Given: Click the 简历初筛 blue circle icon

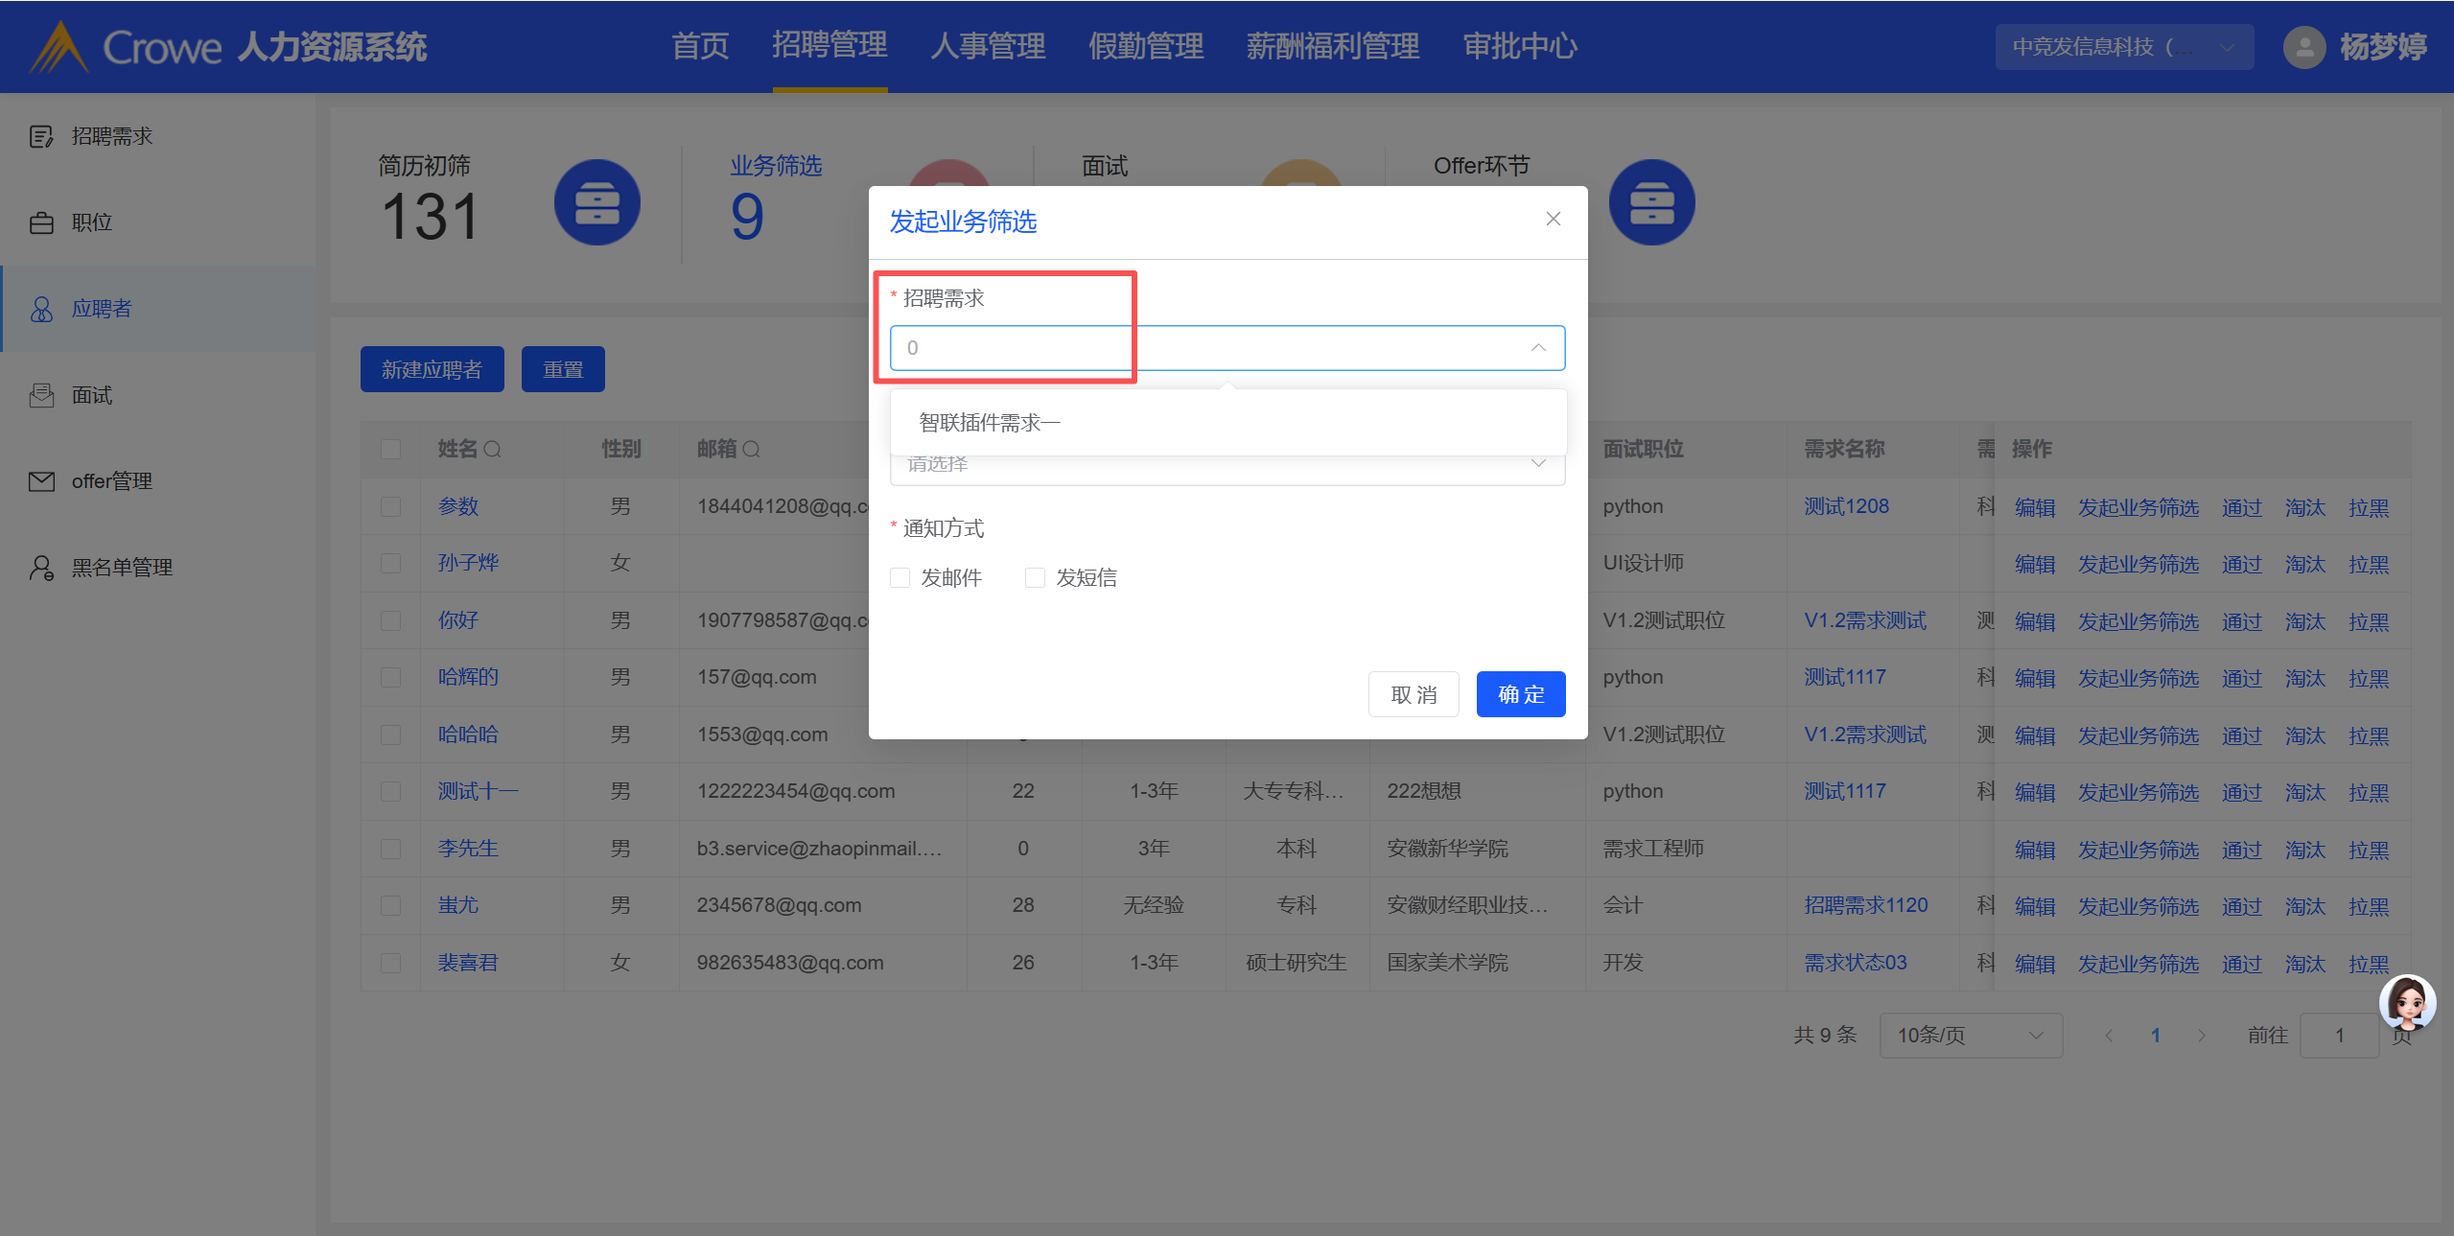Looking at the screenshot, I should pyautogui.click(x=596, y=202).
